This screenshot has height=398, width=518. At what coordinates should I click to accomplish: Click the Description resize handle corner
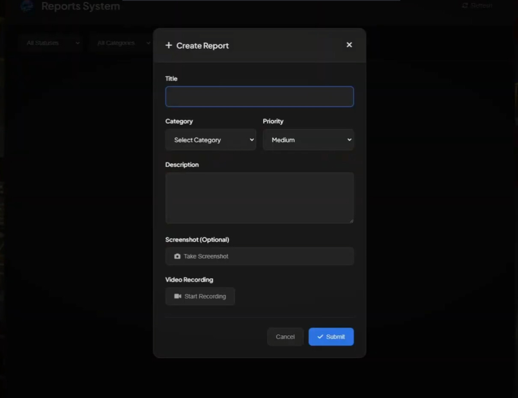click(351, 221)
